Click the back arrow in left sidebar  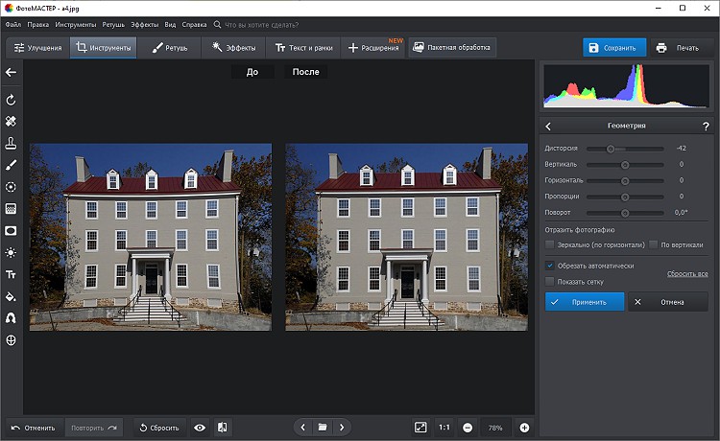[11, 72]
